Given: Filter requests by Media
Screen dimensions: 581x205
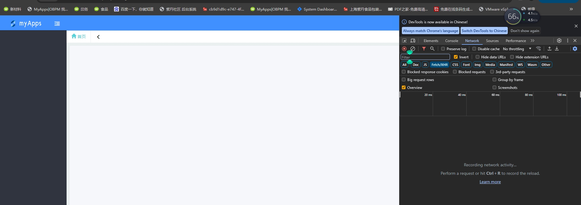Looking at the screenshot, I should tap(490, 65).
